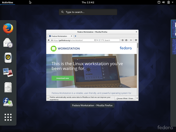Click the Download now button
This screenshot has height=132, width=176.
[63, 78]
